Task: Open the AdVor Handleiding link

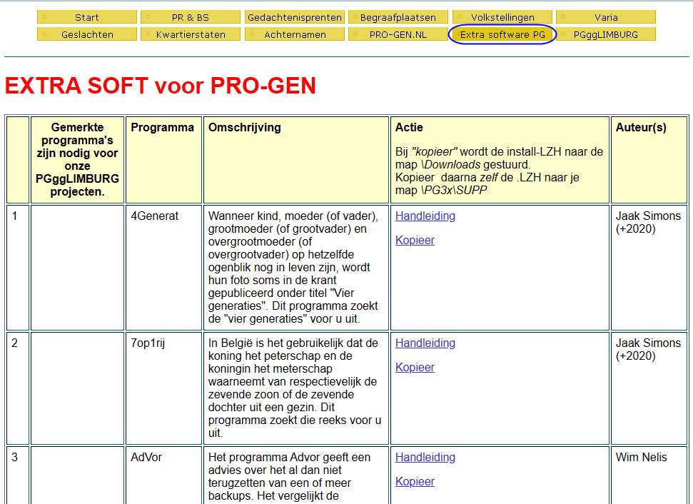Action: point(425,458)
